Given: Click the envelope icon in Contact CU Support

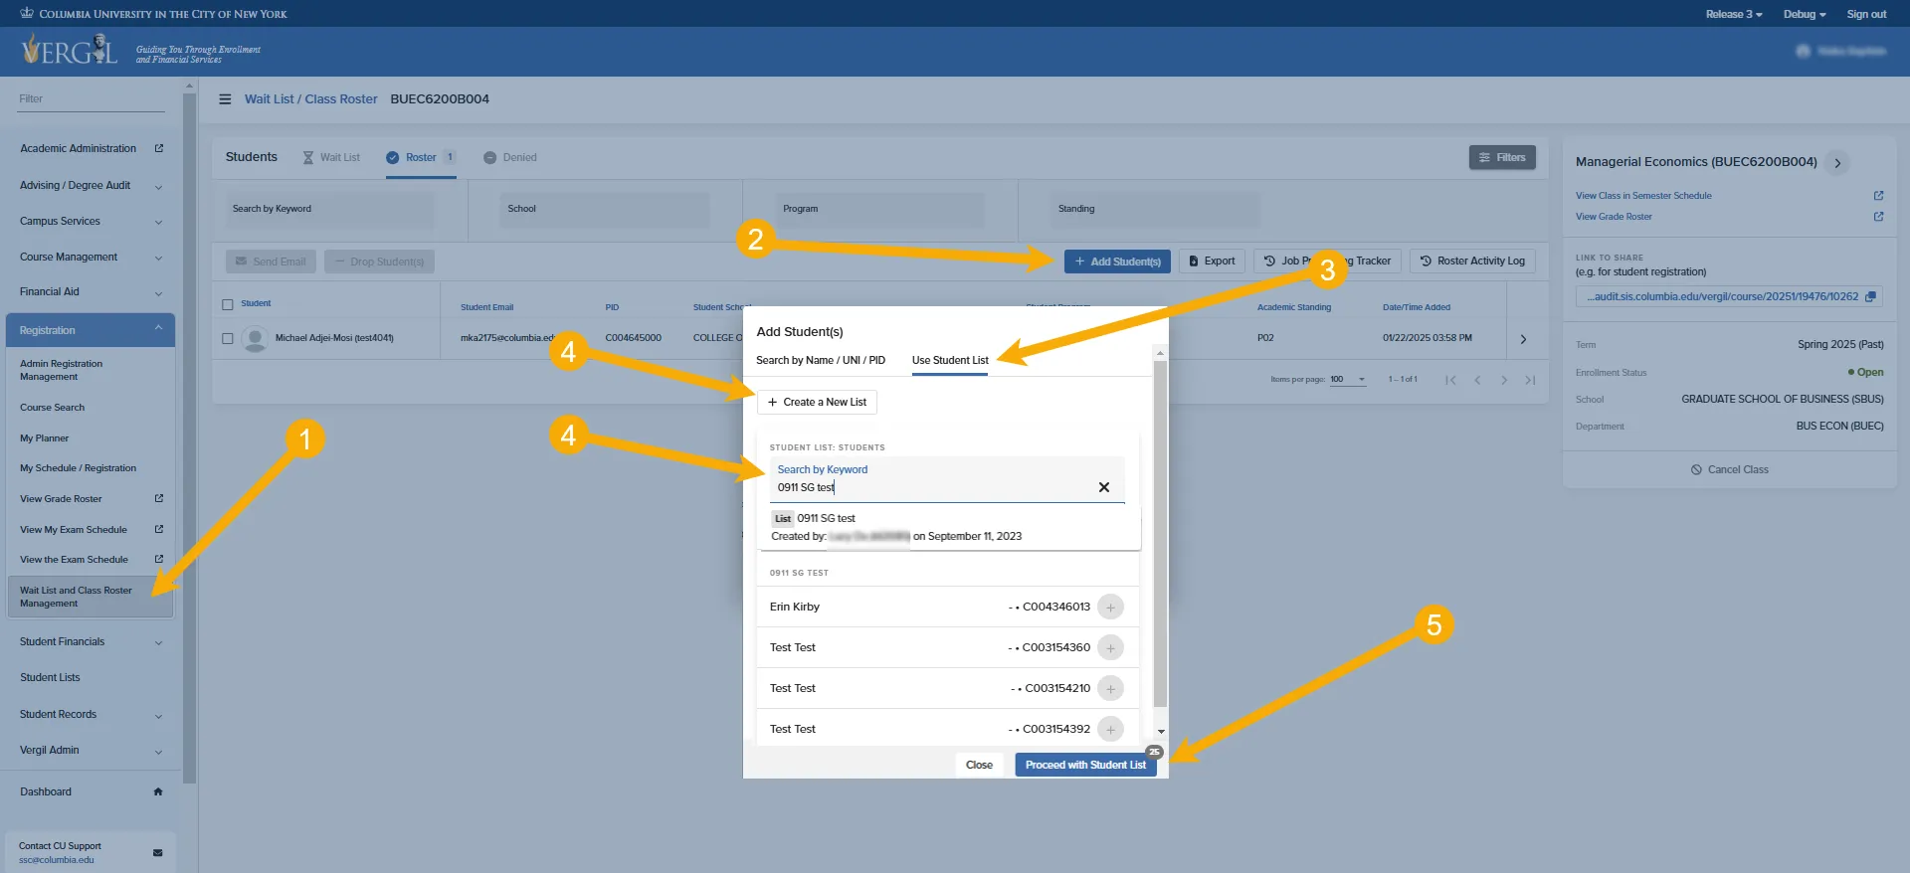Looking at the screenshot, I should point(157,852).
